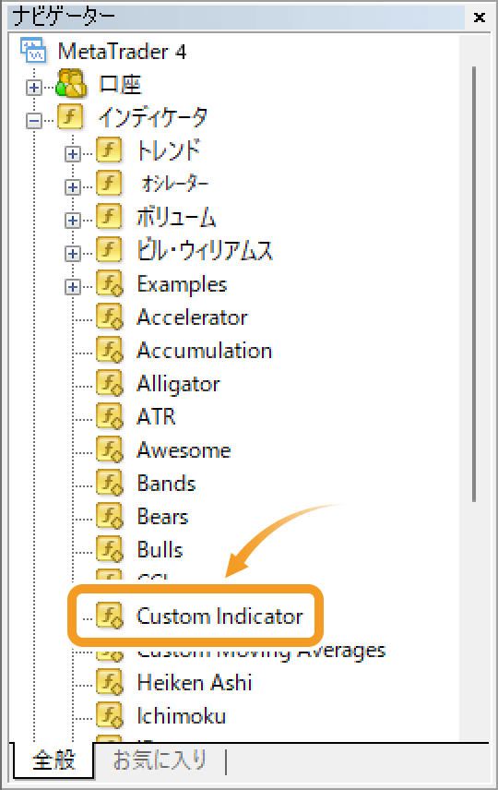Click the インディケータ folder icon
498x790 pixels.
(x=69, y=117)
